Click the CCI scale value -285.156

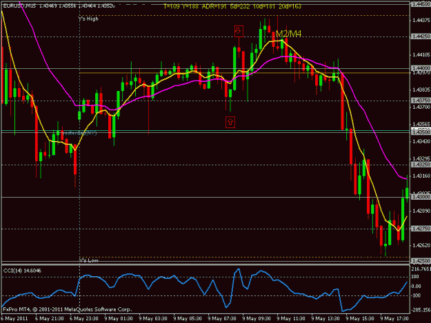coord(421,310)
